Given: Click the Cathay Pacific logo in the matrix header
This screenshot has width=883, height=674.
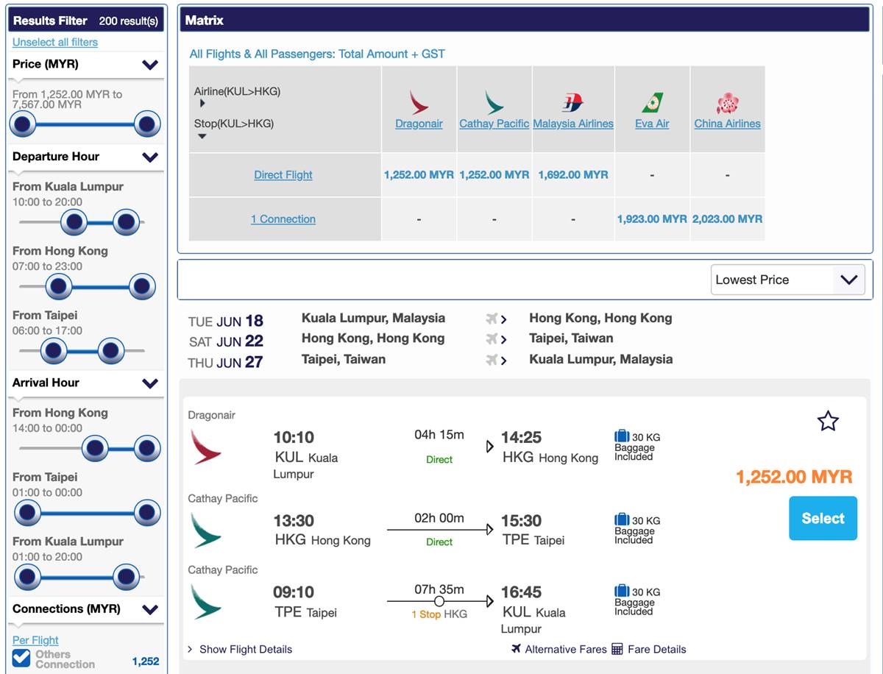Looking at the screenshot, I should tap(494, 102).
